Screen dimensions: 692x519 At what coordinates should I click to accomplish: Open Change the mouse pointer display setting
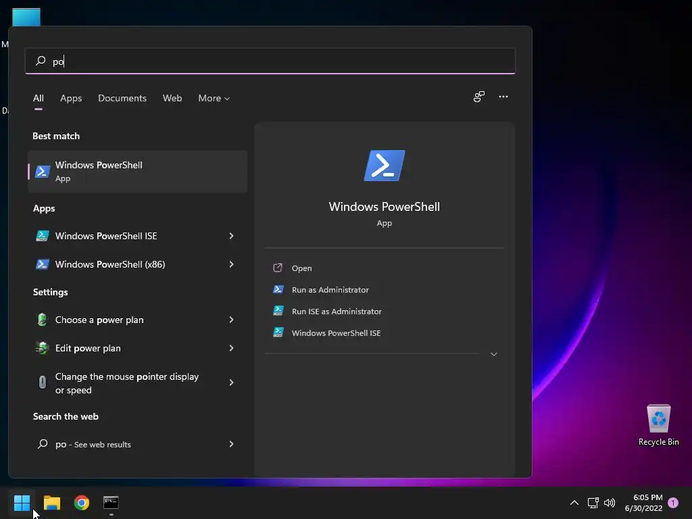pos(137,383)
